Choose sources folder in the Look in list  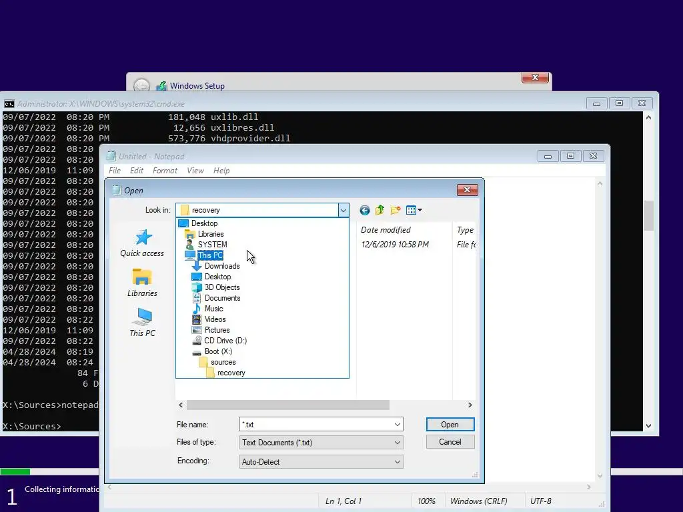click(x=223, y=362)
